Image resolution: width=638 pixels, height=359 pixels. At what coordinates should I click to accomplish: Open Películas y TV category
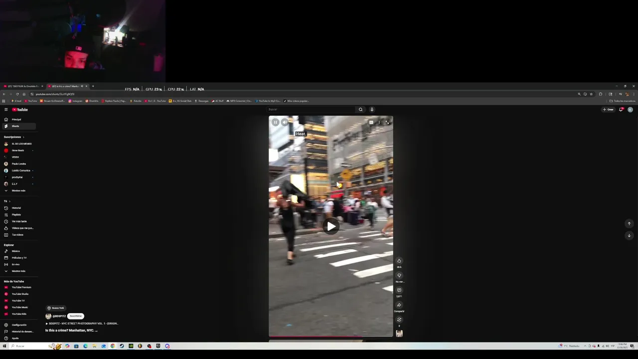point(19,258)
